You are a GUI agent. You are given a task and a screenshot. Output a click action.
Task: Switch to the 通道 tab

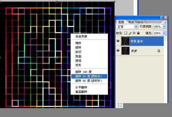pyautogui.click(x=131, y=22)
